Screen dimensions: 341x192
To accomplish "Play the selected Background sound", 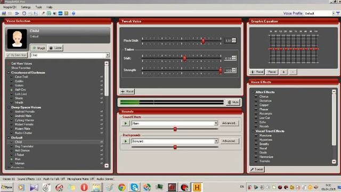I will (x=126, y=141).
